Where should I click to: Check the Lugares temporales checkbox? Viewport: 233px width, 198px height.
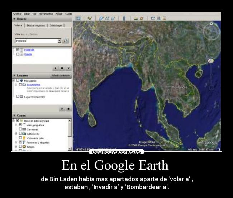click(x=18, y=96)
